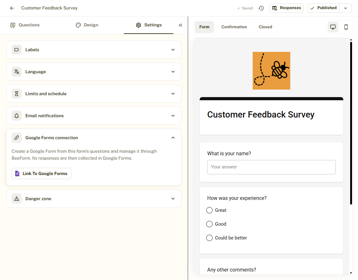Viewport: 358px width, 280px height.
Task: Open the Responses button
Action: (287, 8)
